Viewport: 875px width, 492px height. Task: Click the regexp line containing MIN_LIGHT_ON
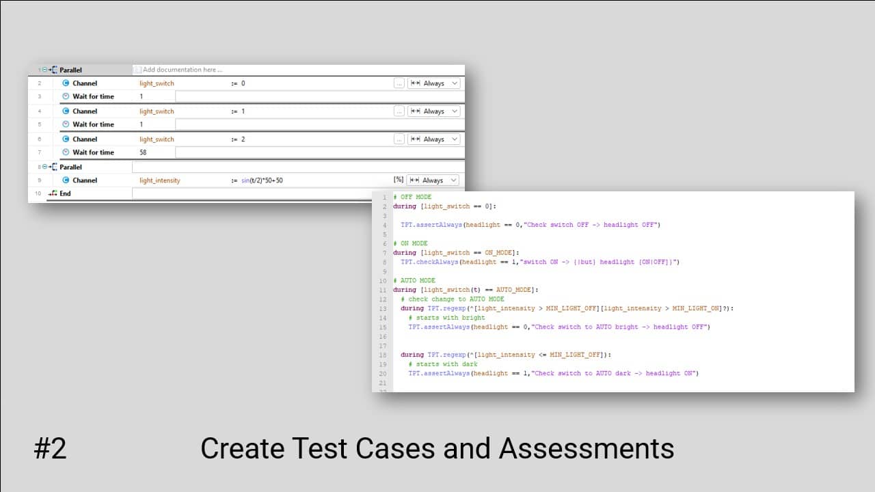(x=567, y=308)
